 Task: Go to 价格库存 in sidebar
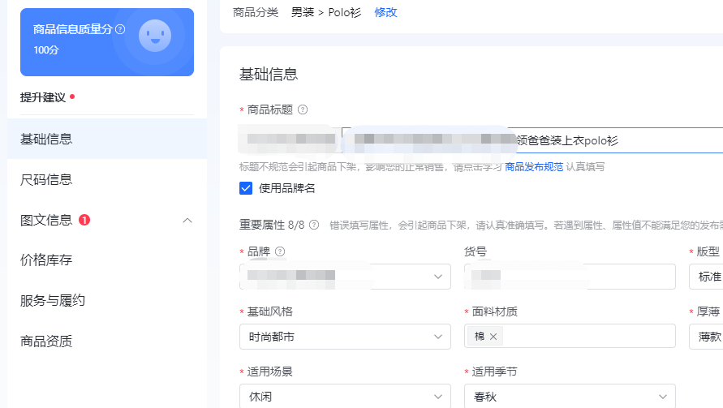[x=107, y=260]
